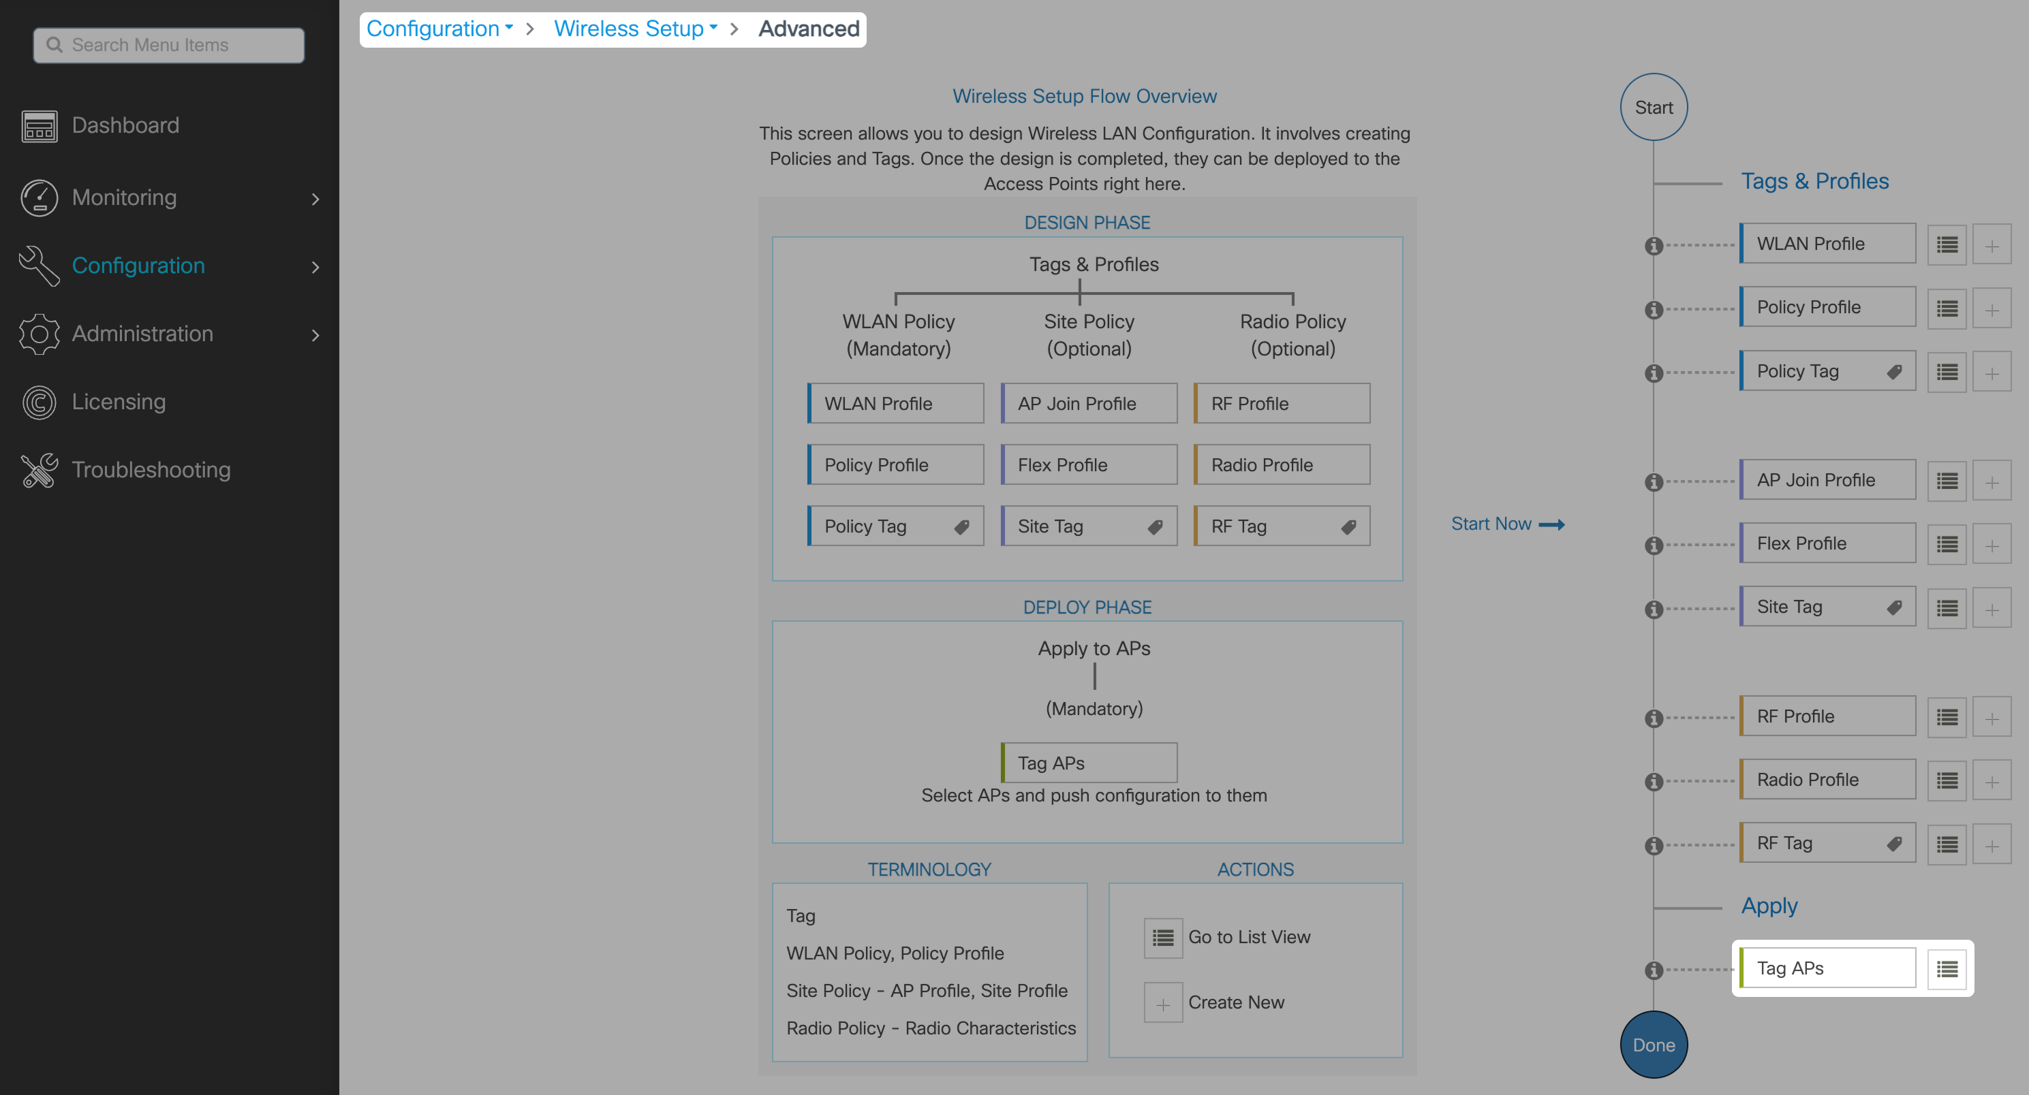The image size is (2029, 1095).
Task: Add new Policy Profile with plus icon
Action: [1992, 308]
